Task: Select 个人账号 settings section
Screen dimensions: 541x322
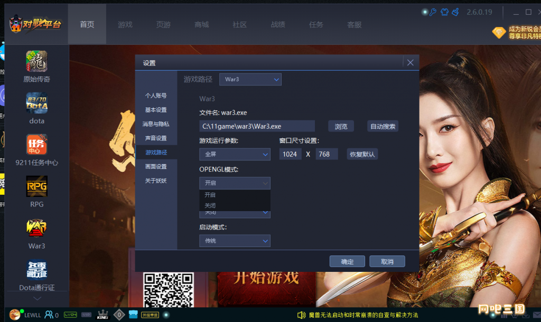Action: [156, 96]
